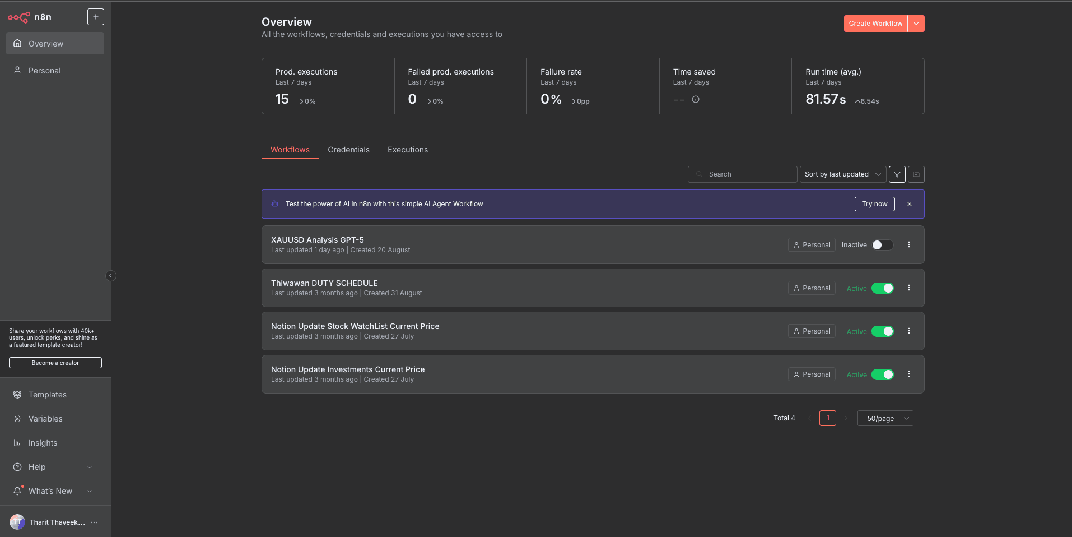Image resolution: width=1072 pixels, height=537 pixels.
Task: Open actions menu for Thiwawan DUTY SCHEDULE
Action: [x=909, y=288]
